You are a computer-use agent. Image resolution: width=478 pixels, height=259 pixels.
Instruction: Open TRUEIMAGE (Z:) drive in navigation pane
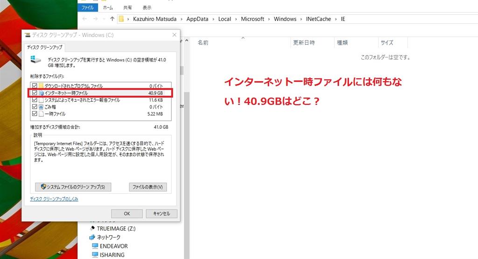click(x=116, y=229)
